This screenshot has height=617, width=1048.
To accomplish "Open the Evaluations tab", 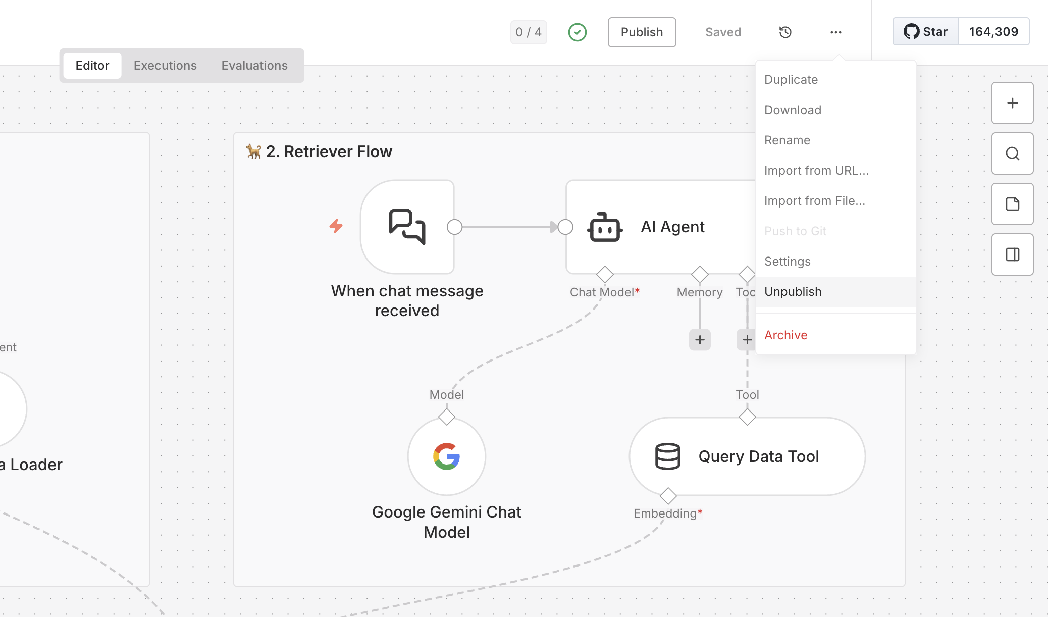I will (x=254, y=65).
